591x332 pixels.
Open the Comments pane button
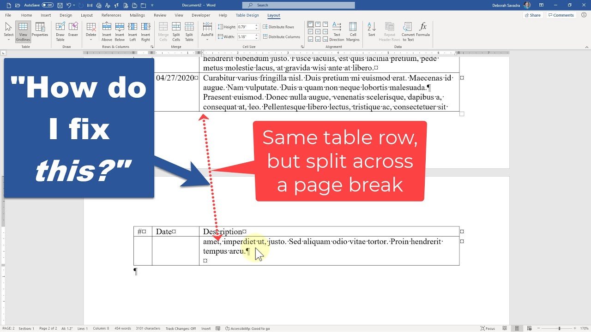tap(561, 15)
